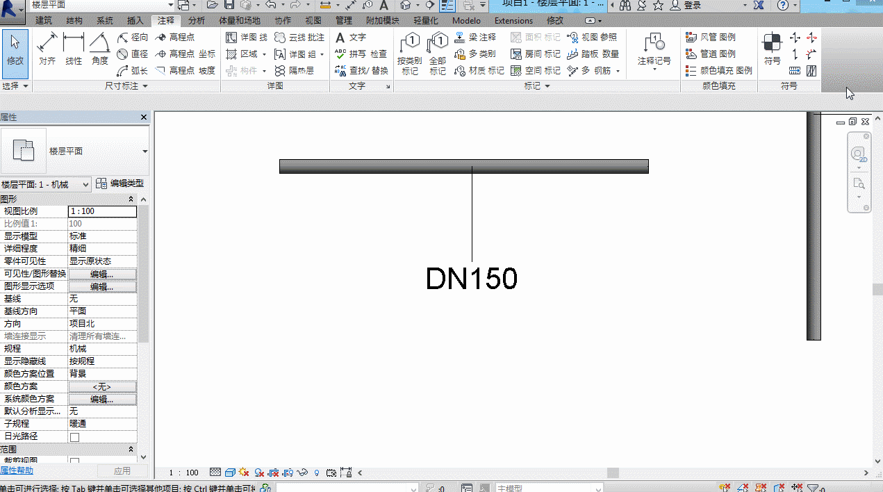Add 隔热层 insulation detail

coord(294,70)
